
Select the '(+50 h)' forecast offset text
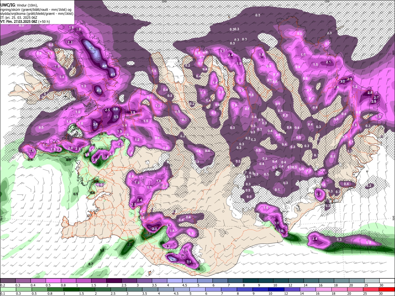(x=44, y=22)
